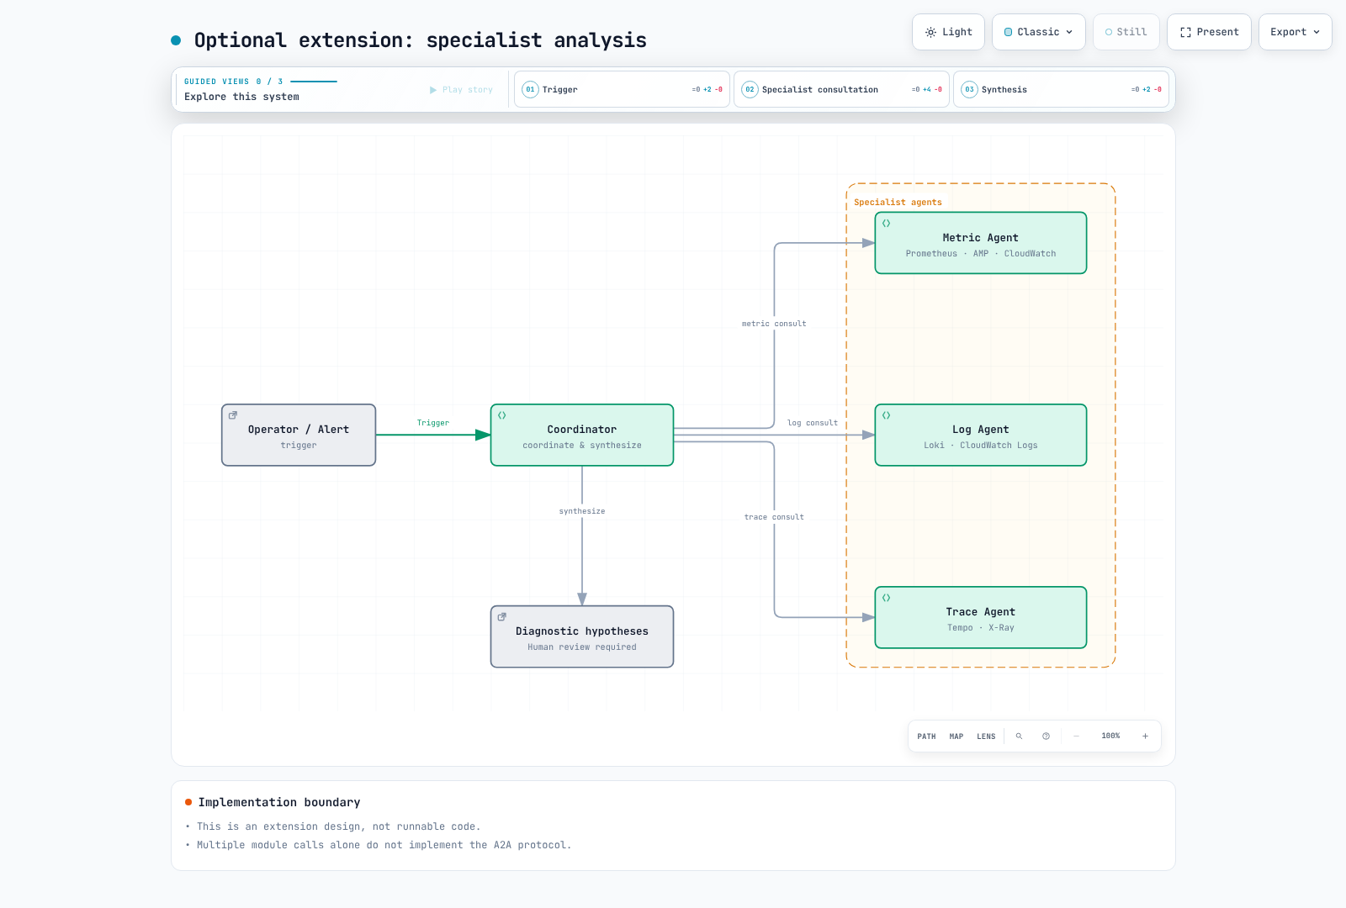Select the Operator / Alert node
Screen dimensions: 1346x908
(299, 435)
